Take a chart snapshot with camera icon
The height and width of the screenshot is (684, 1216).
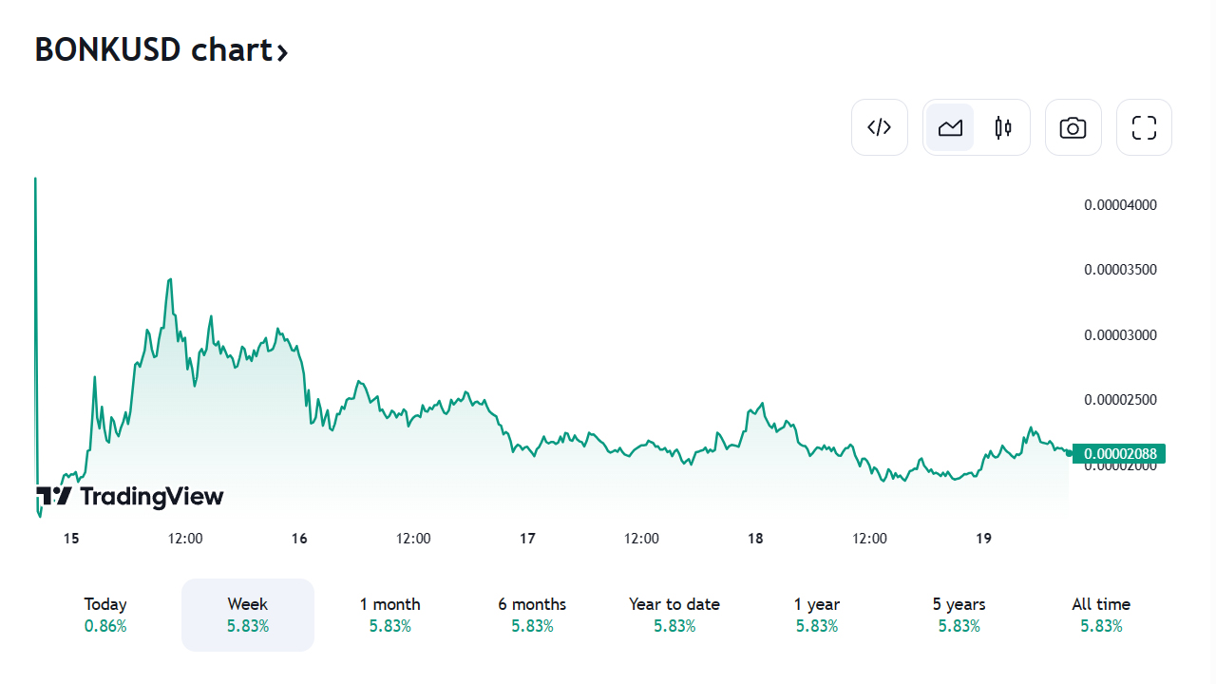click(x=1073, y=127)
